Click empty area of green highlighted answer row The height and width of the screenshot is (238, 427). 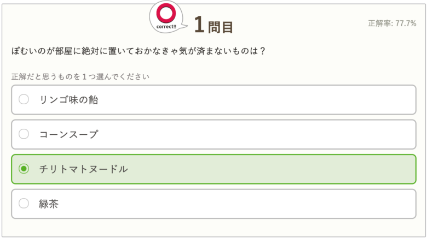(272, 169)
